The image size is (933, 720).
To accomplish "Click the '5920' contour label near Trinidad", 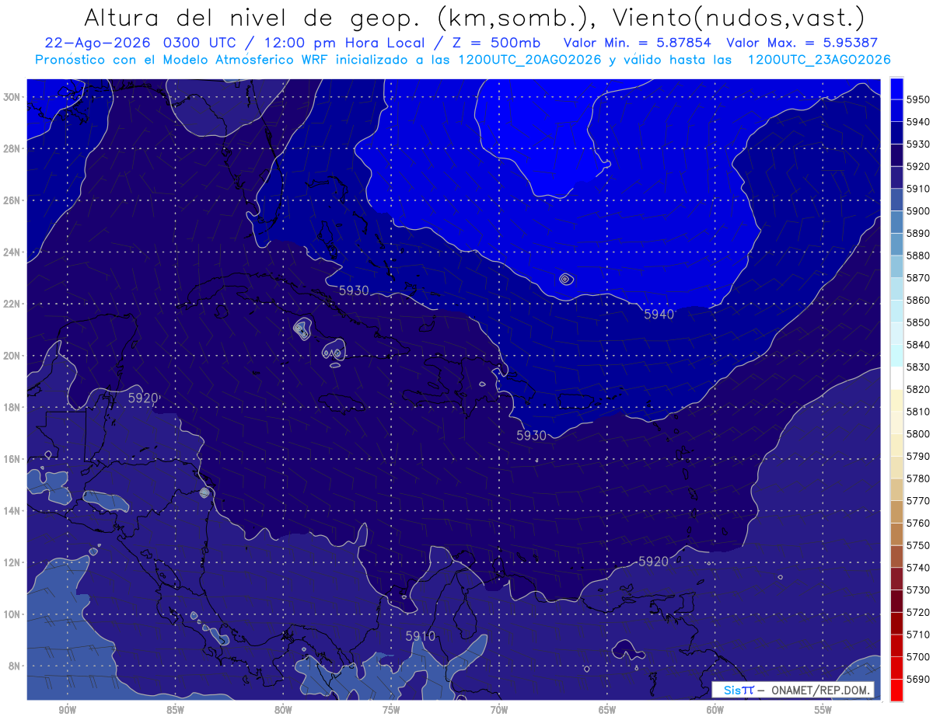I will tap(653, 562).
